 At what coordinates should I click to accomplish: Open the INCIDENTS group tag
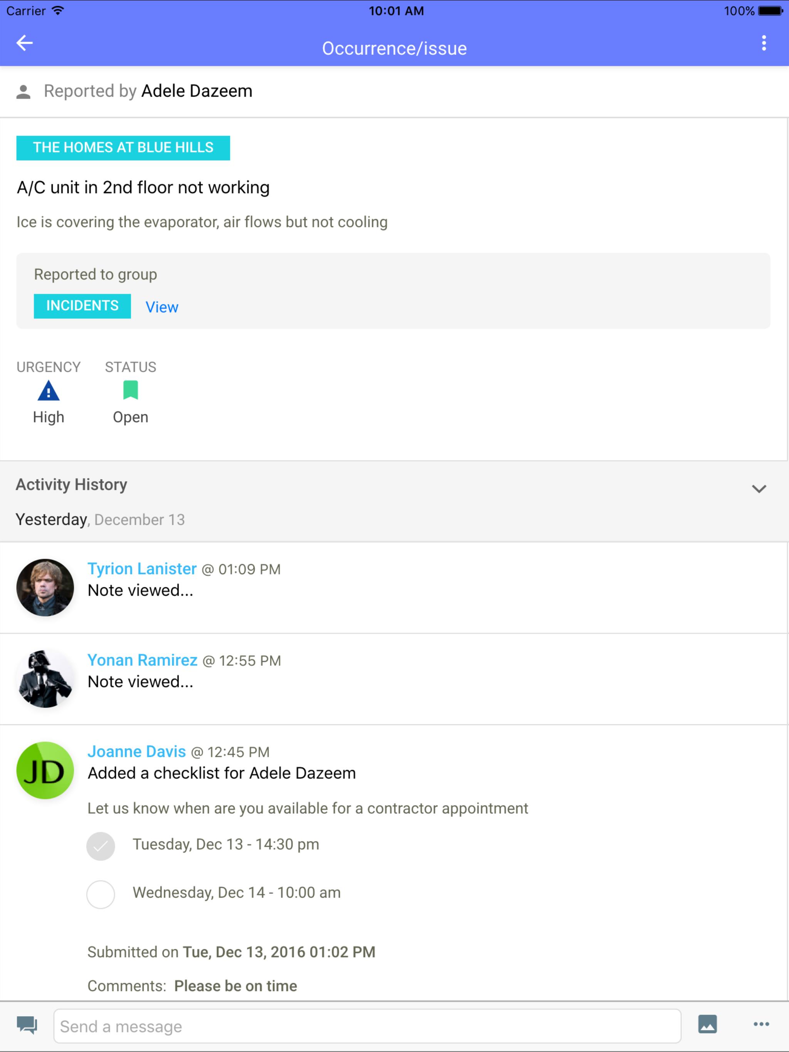point(82,306)
